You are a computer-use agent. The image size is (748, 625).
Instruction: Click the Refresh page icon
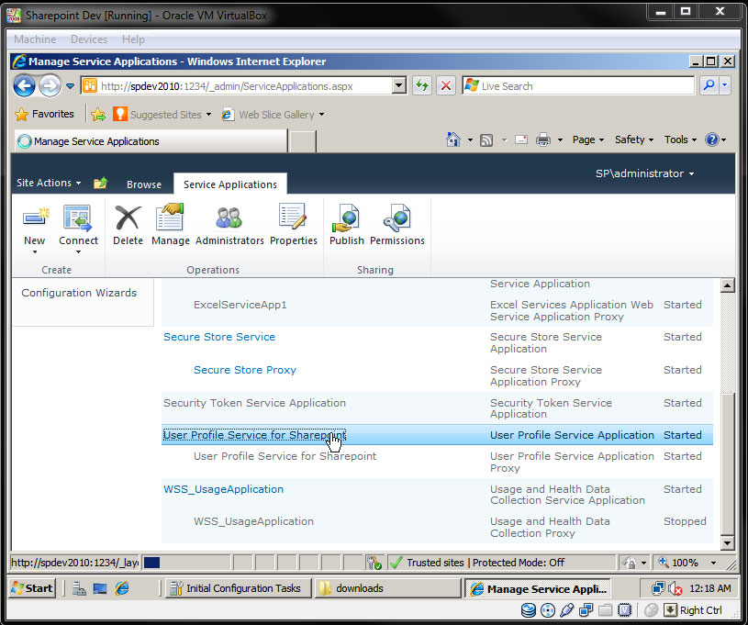(422, 86)
